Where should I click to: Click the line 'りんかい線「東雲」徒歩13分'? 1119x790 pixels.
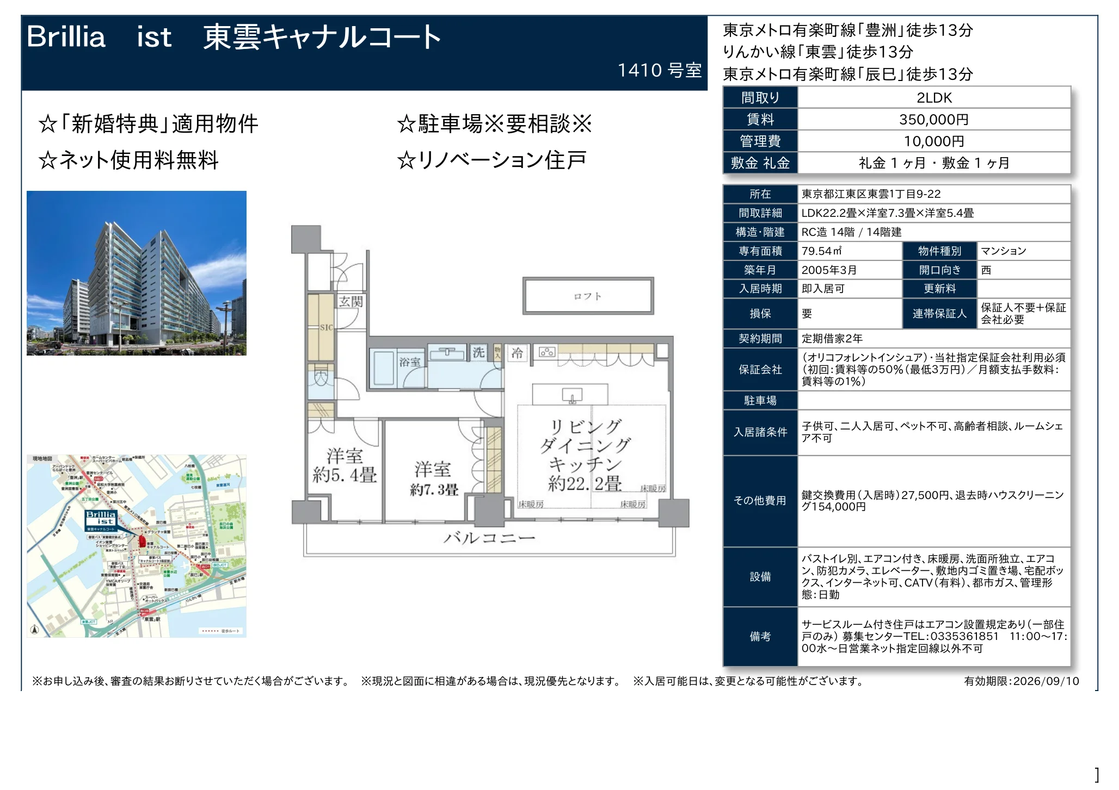[818, 52]
